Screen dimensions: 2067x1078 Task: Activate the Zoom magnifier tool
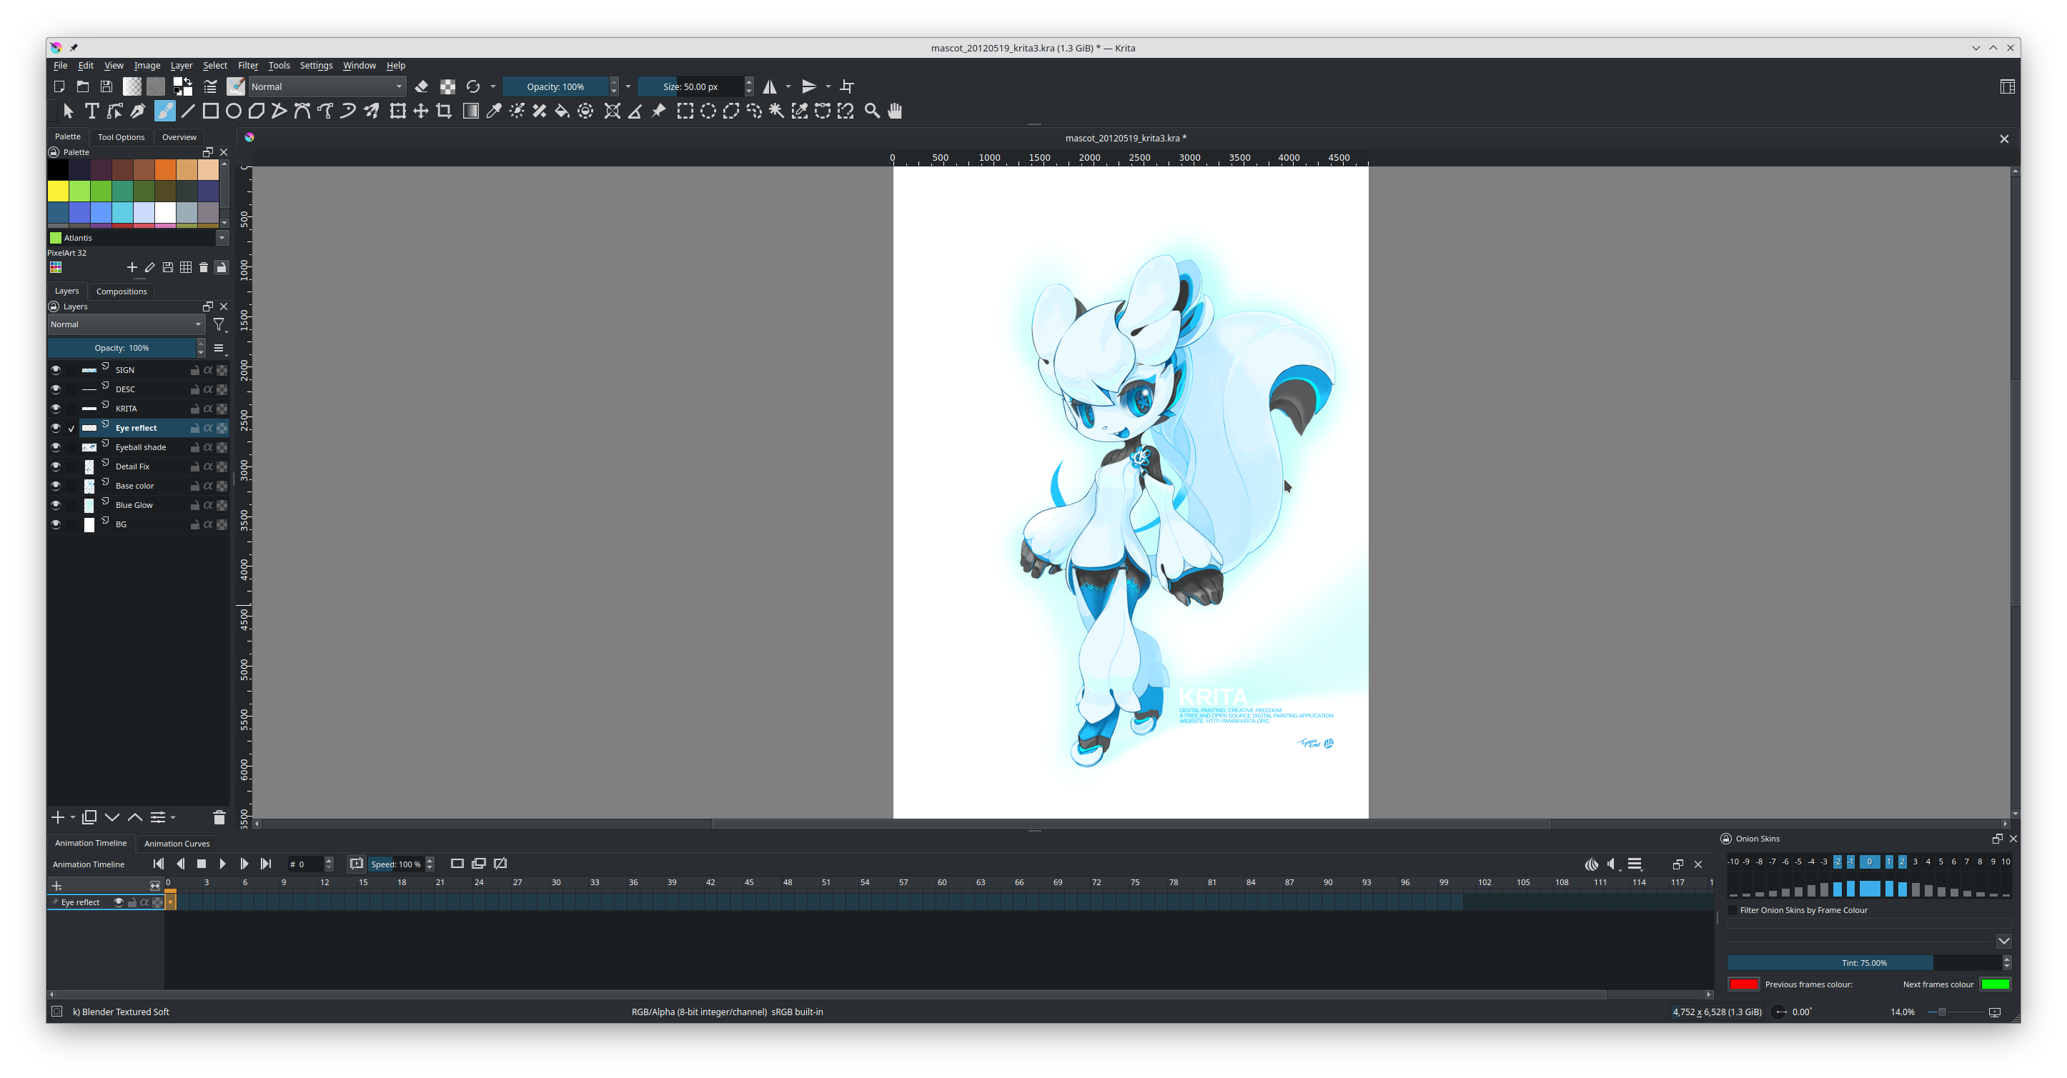pos(872,111)
